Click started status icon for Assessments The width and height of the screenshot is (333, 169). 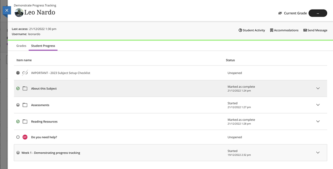coord(18,105)
